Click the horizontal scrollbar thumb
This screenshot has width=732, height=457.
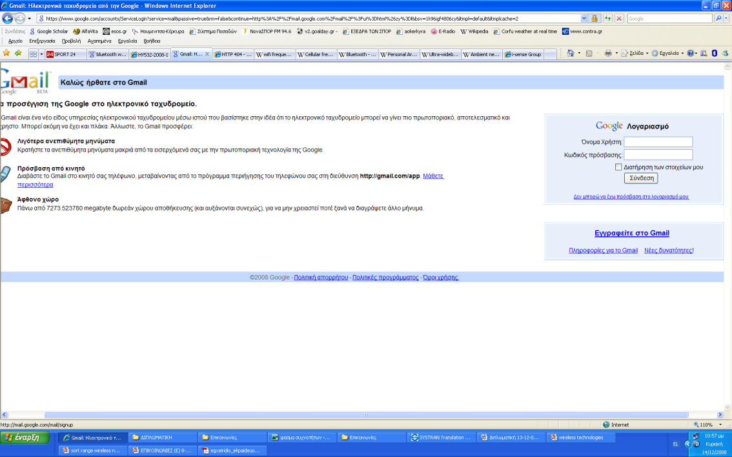[366, 414]
